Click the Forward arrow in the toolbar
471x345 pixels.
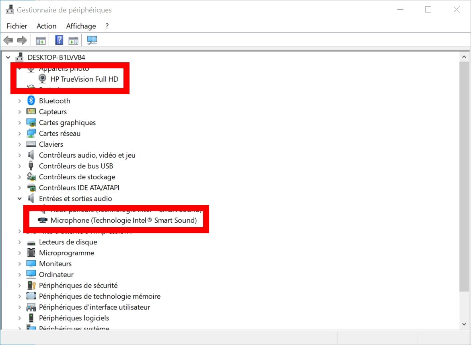[x=22, y=40]
